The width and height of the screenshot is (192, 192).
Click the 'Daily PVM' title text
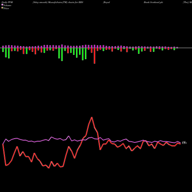(x=7, y=2)
